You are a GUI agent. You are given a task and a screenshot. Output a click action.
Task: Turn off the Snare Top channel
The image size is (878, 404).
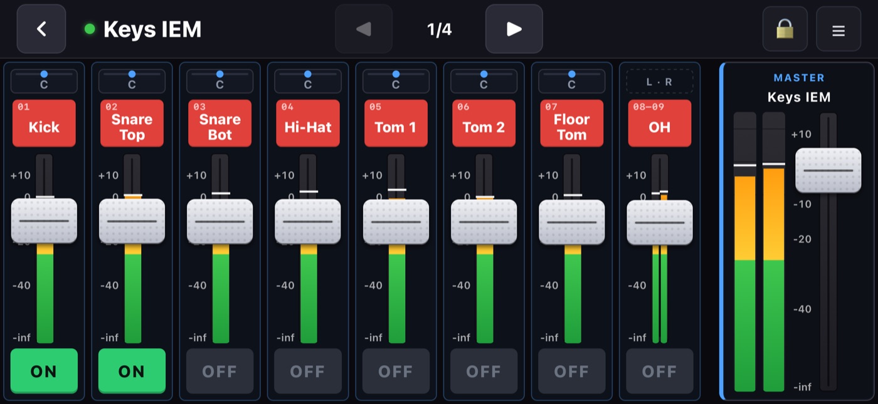coord(132,371)
